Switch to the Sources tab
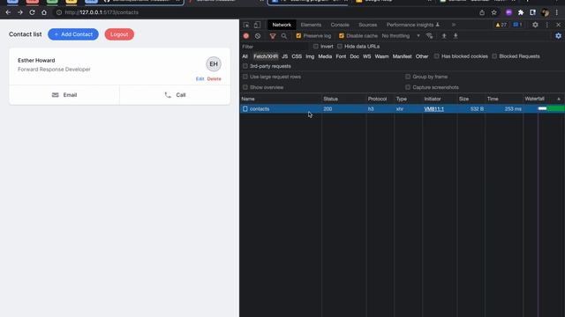565x317 pixels. pyautogui.click(x=367, y=25)
